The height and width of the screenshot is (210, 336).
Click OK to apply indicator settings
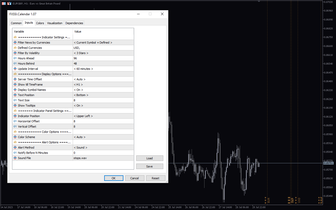click(x=114, y=178)
